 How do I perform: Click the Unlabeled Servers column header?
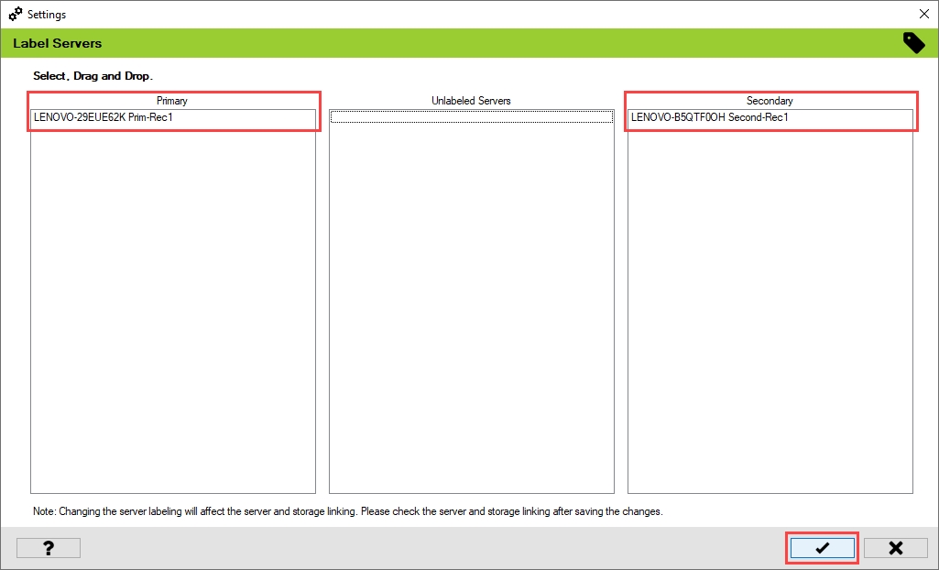pos(471,101)
